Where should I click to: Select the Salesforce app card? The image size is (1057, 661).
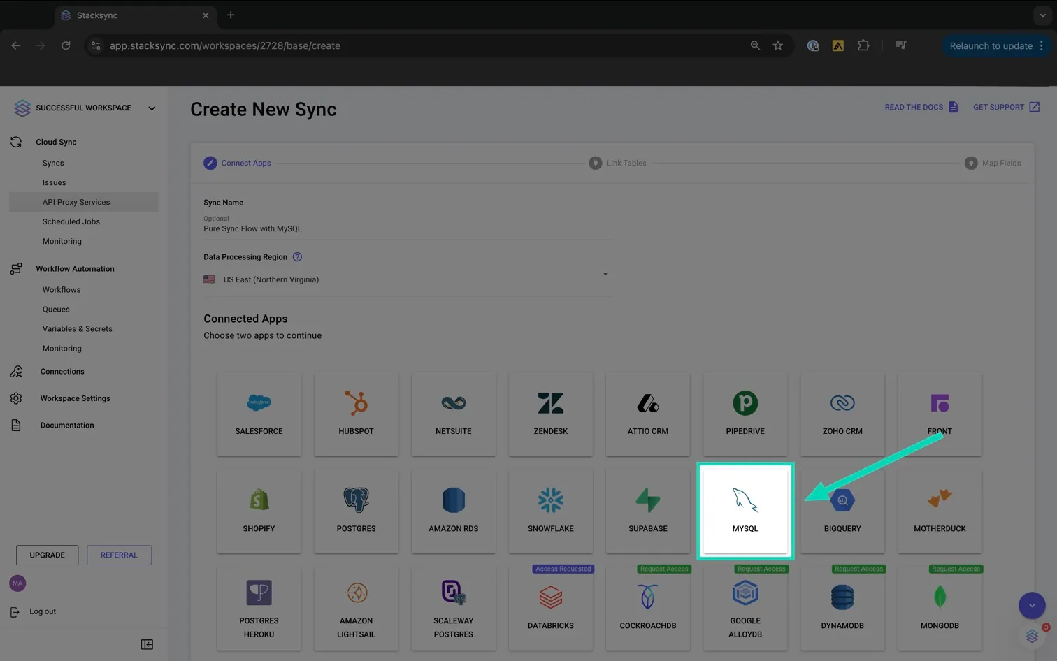coord(259,414)
